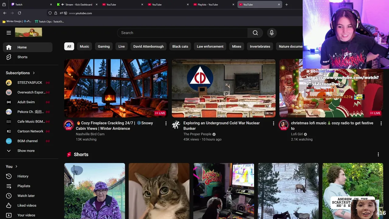Image resolution: width=389 pixels, height=219 pixels.
Task: Open a new browser tab
Action: 287,5
